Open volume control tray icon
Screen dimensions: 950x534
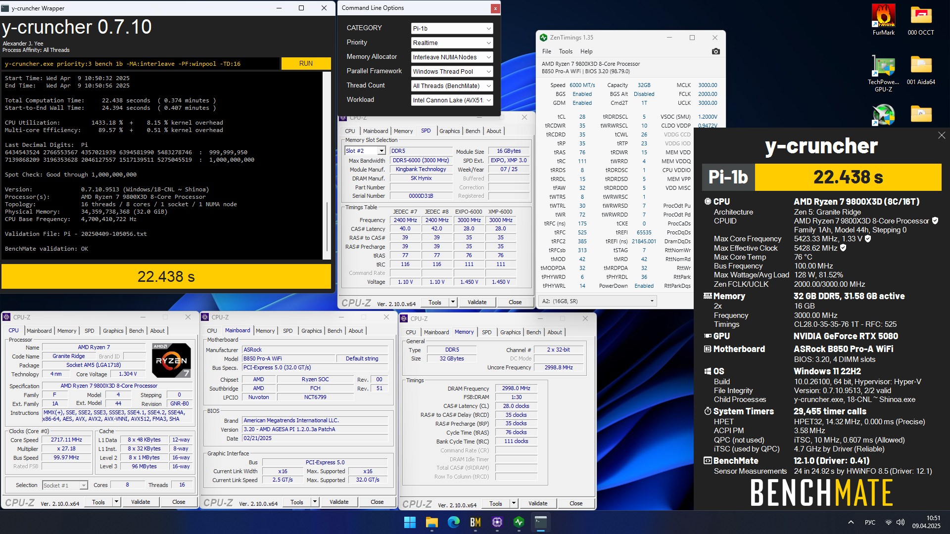click(x=901, y=522)
